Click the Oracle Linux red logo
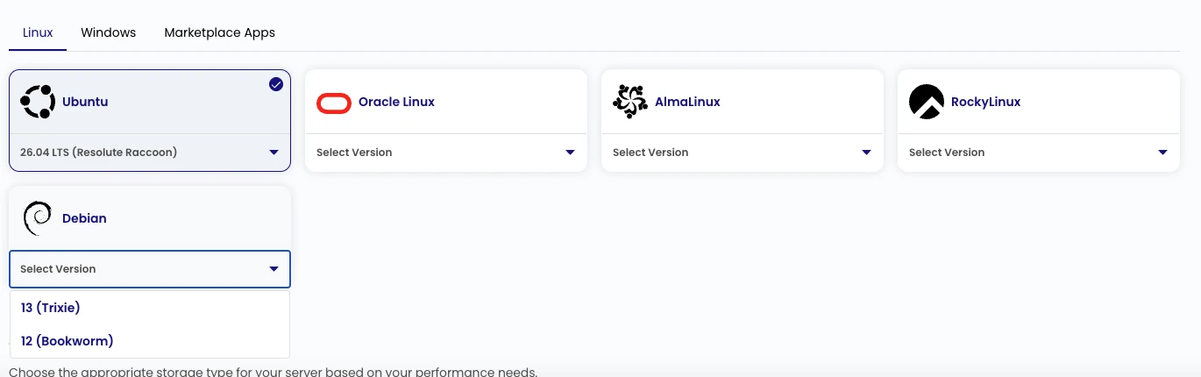1201x377 pixels. point(334,103)
